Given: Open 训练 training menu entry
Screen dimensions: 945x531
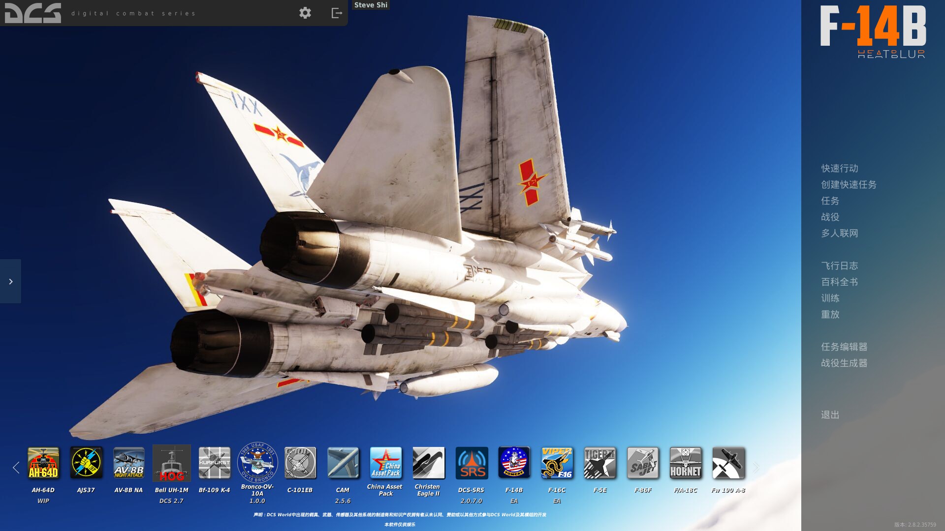Looking at the screenshot, I should tap(830, 298).
